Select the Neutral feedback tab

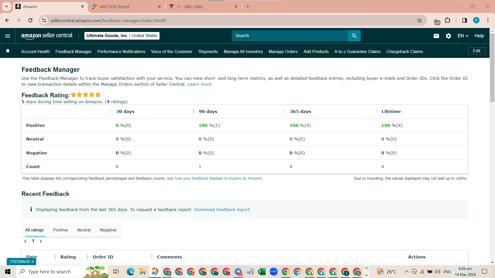pyautogui.click(x=84, y=230)
